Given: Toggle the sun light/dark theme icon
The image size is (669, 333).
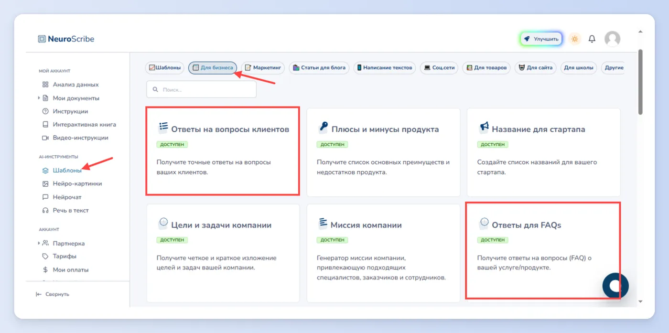Looking at the screenshot, I should [x=574, y=39].
